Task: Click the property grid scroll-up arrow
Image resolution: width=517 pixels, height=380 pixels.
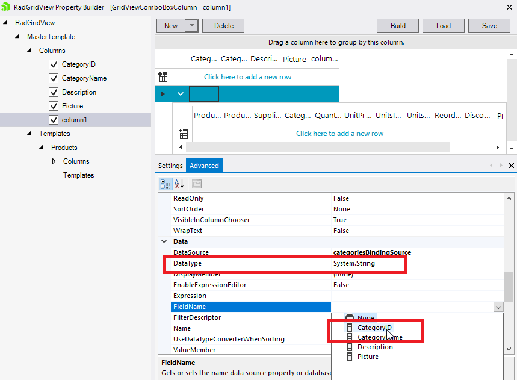Action: (509, 198)
